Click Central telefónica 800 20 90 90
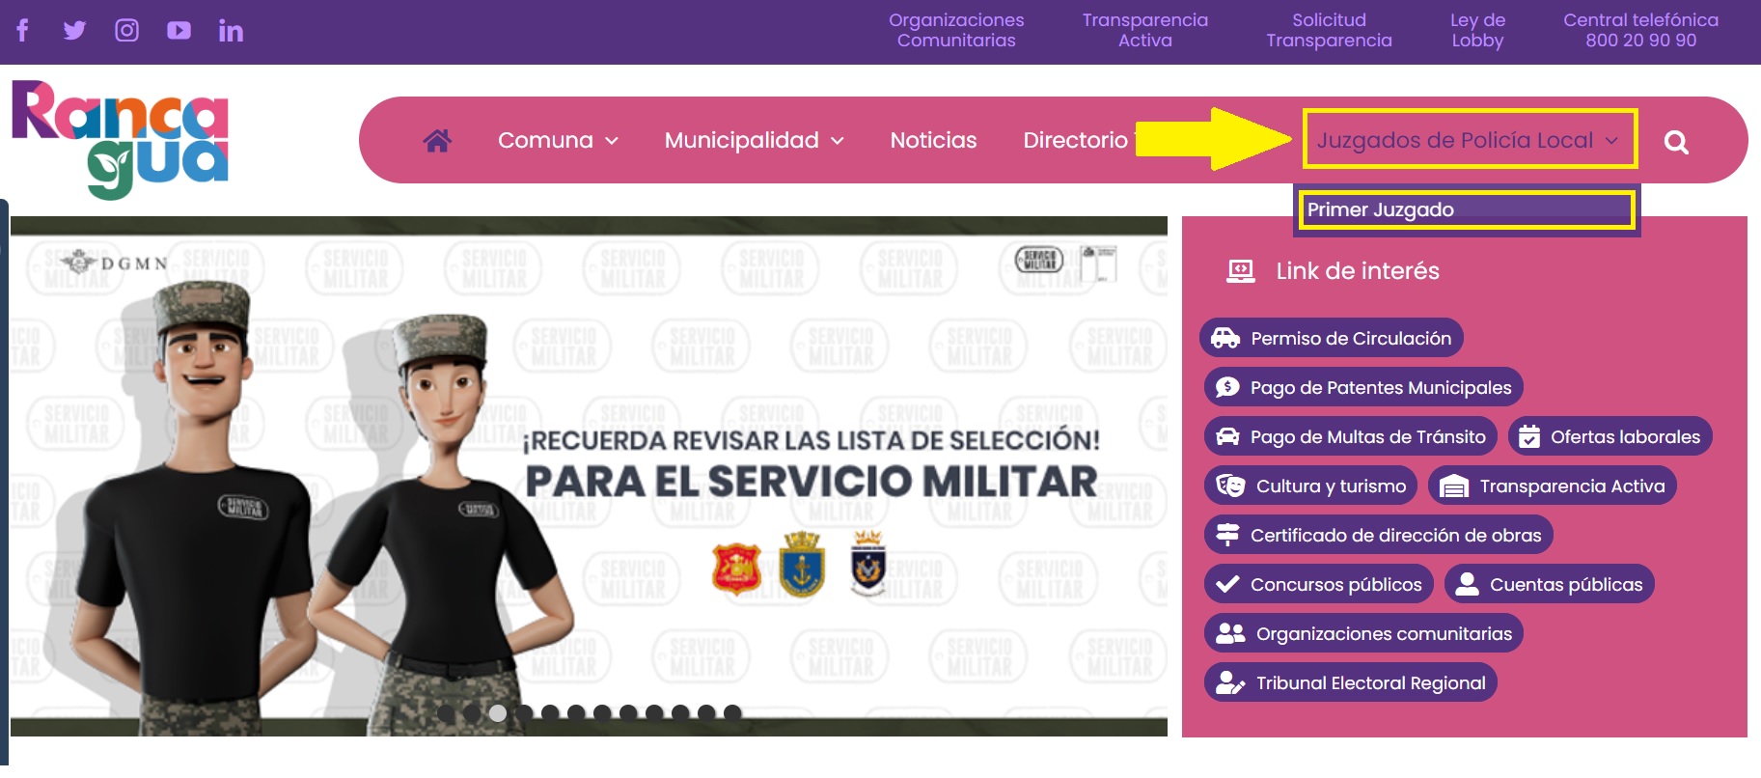 tap(1640, 30)
